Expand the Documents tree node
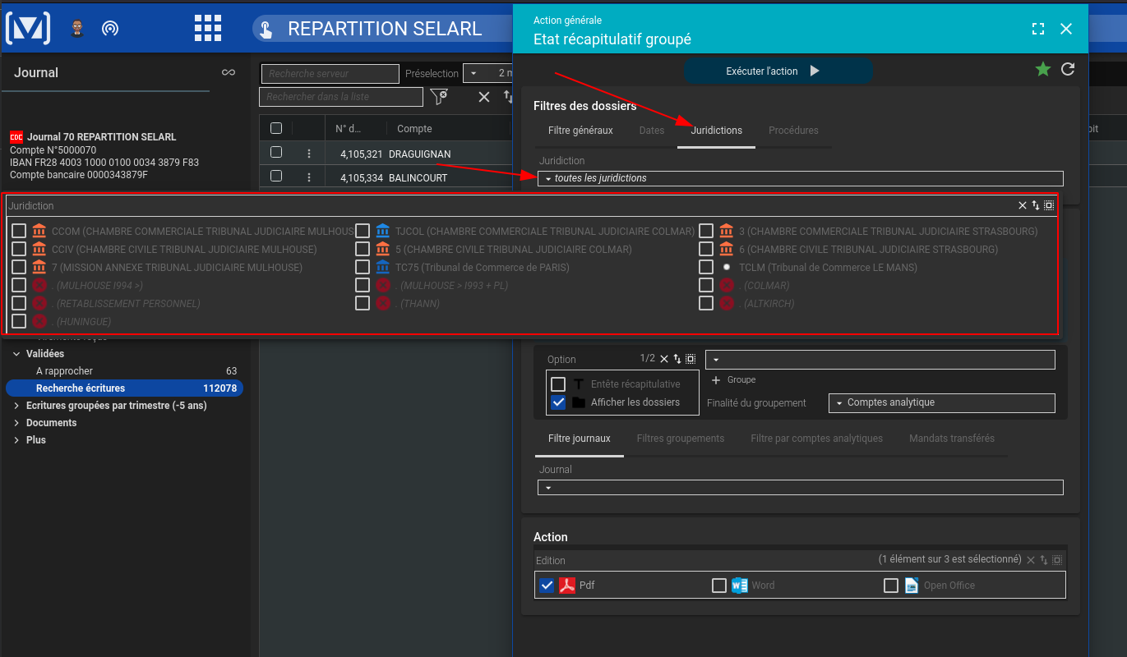Viewport: 1127px width, 657px height. pyautogui.click(x=17, y=423)
